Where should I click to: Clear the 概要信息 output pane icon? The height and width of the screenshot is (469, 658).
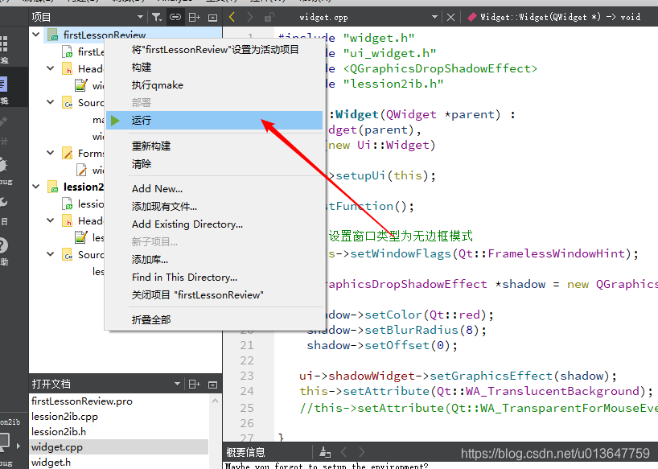click(325, 452)
